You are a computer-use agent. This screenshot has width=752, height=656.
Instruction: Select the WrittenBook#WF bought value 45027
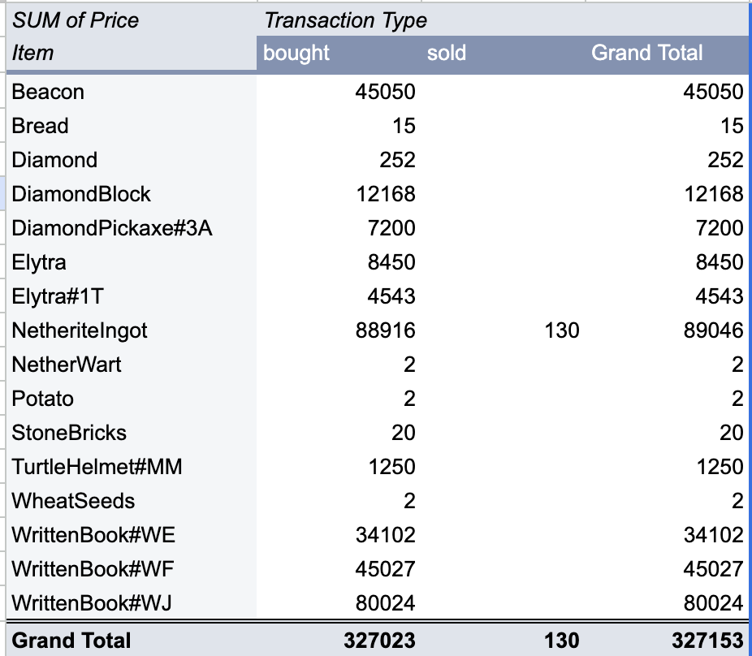coord(385,569)
